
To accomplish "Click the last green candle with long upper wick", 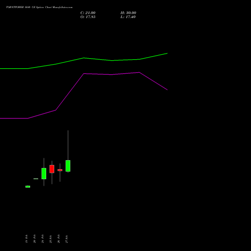I will 68,166.
